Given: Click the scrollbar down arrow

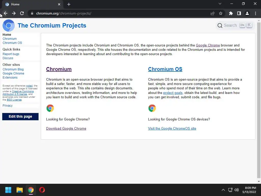Looking at the screenshot, I should [259, 181].
